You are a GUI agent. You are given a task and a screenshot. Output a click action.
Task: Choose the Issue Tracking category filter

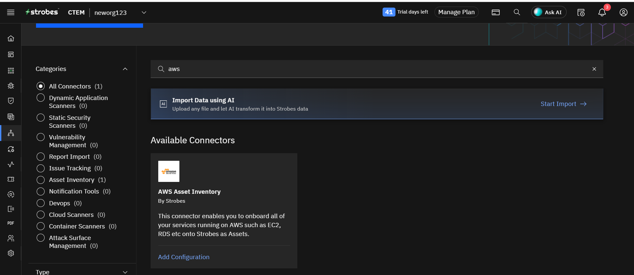41,168
